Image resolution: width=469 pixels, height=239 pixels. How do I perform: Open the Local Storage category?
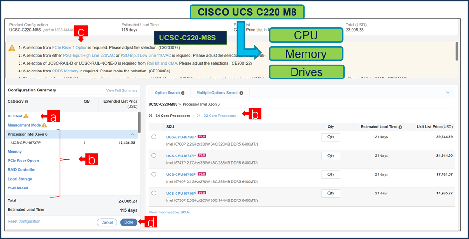click(20, 179)
